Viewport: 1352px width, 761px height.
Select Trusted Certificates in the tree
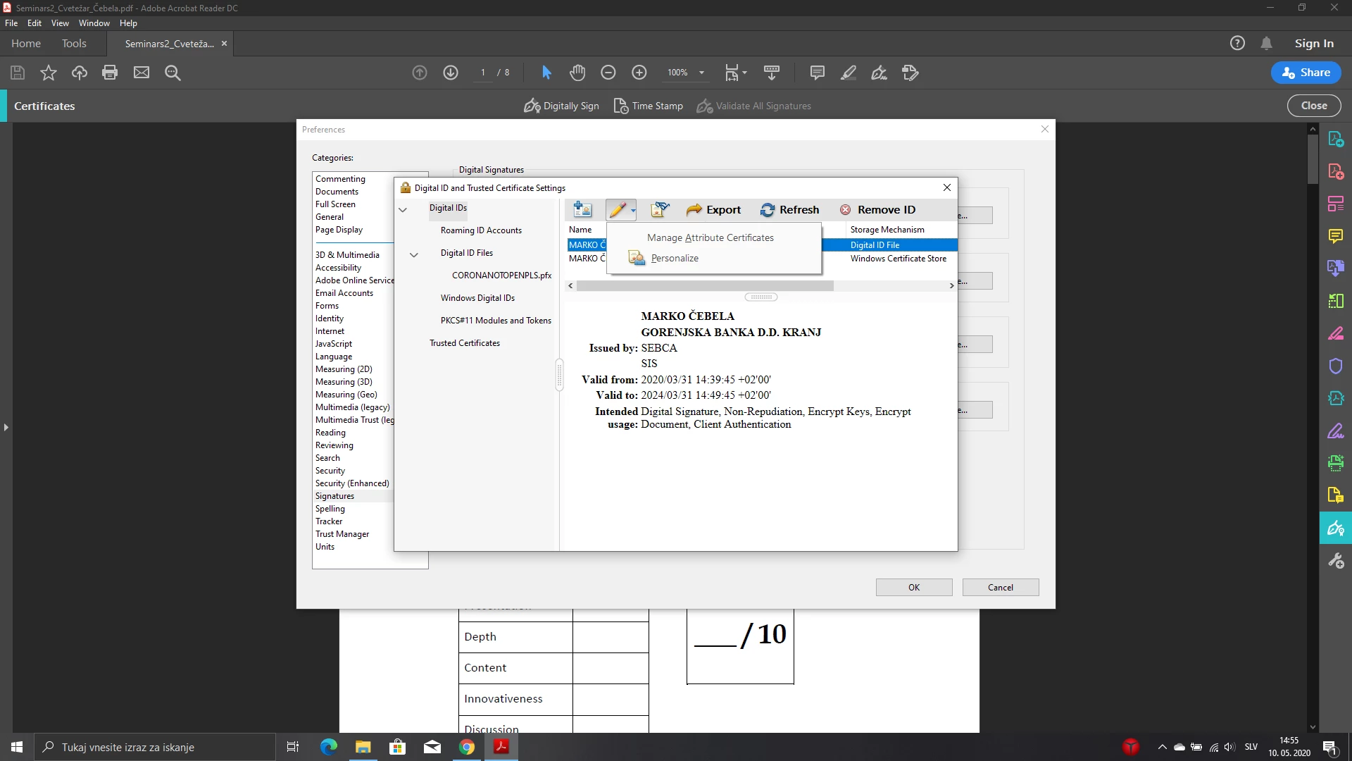465,343
